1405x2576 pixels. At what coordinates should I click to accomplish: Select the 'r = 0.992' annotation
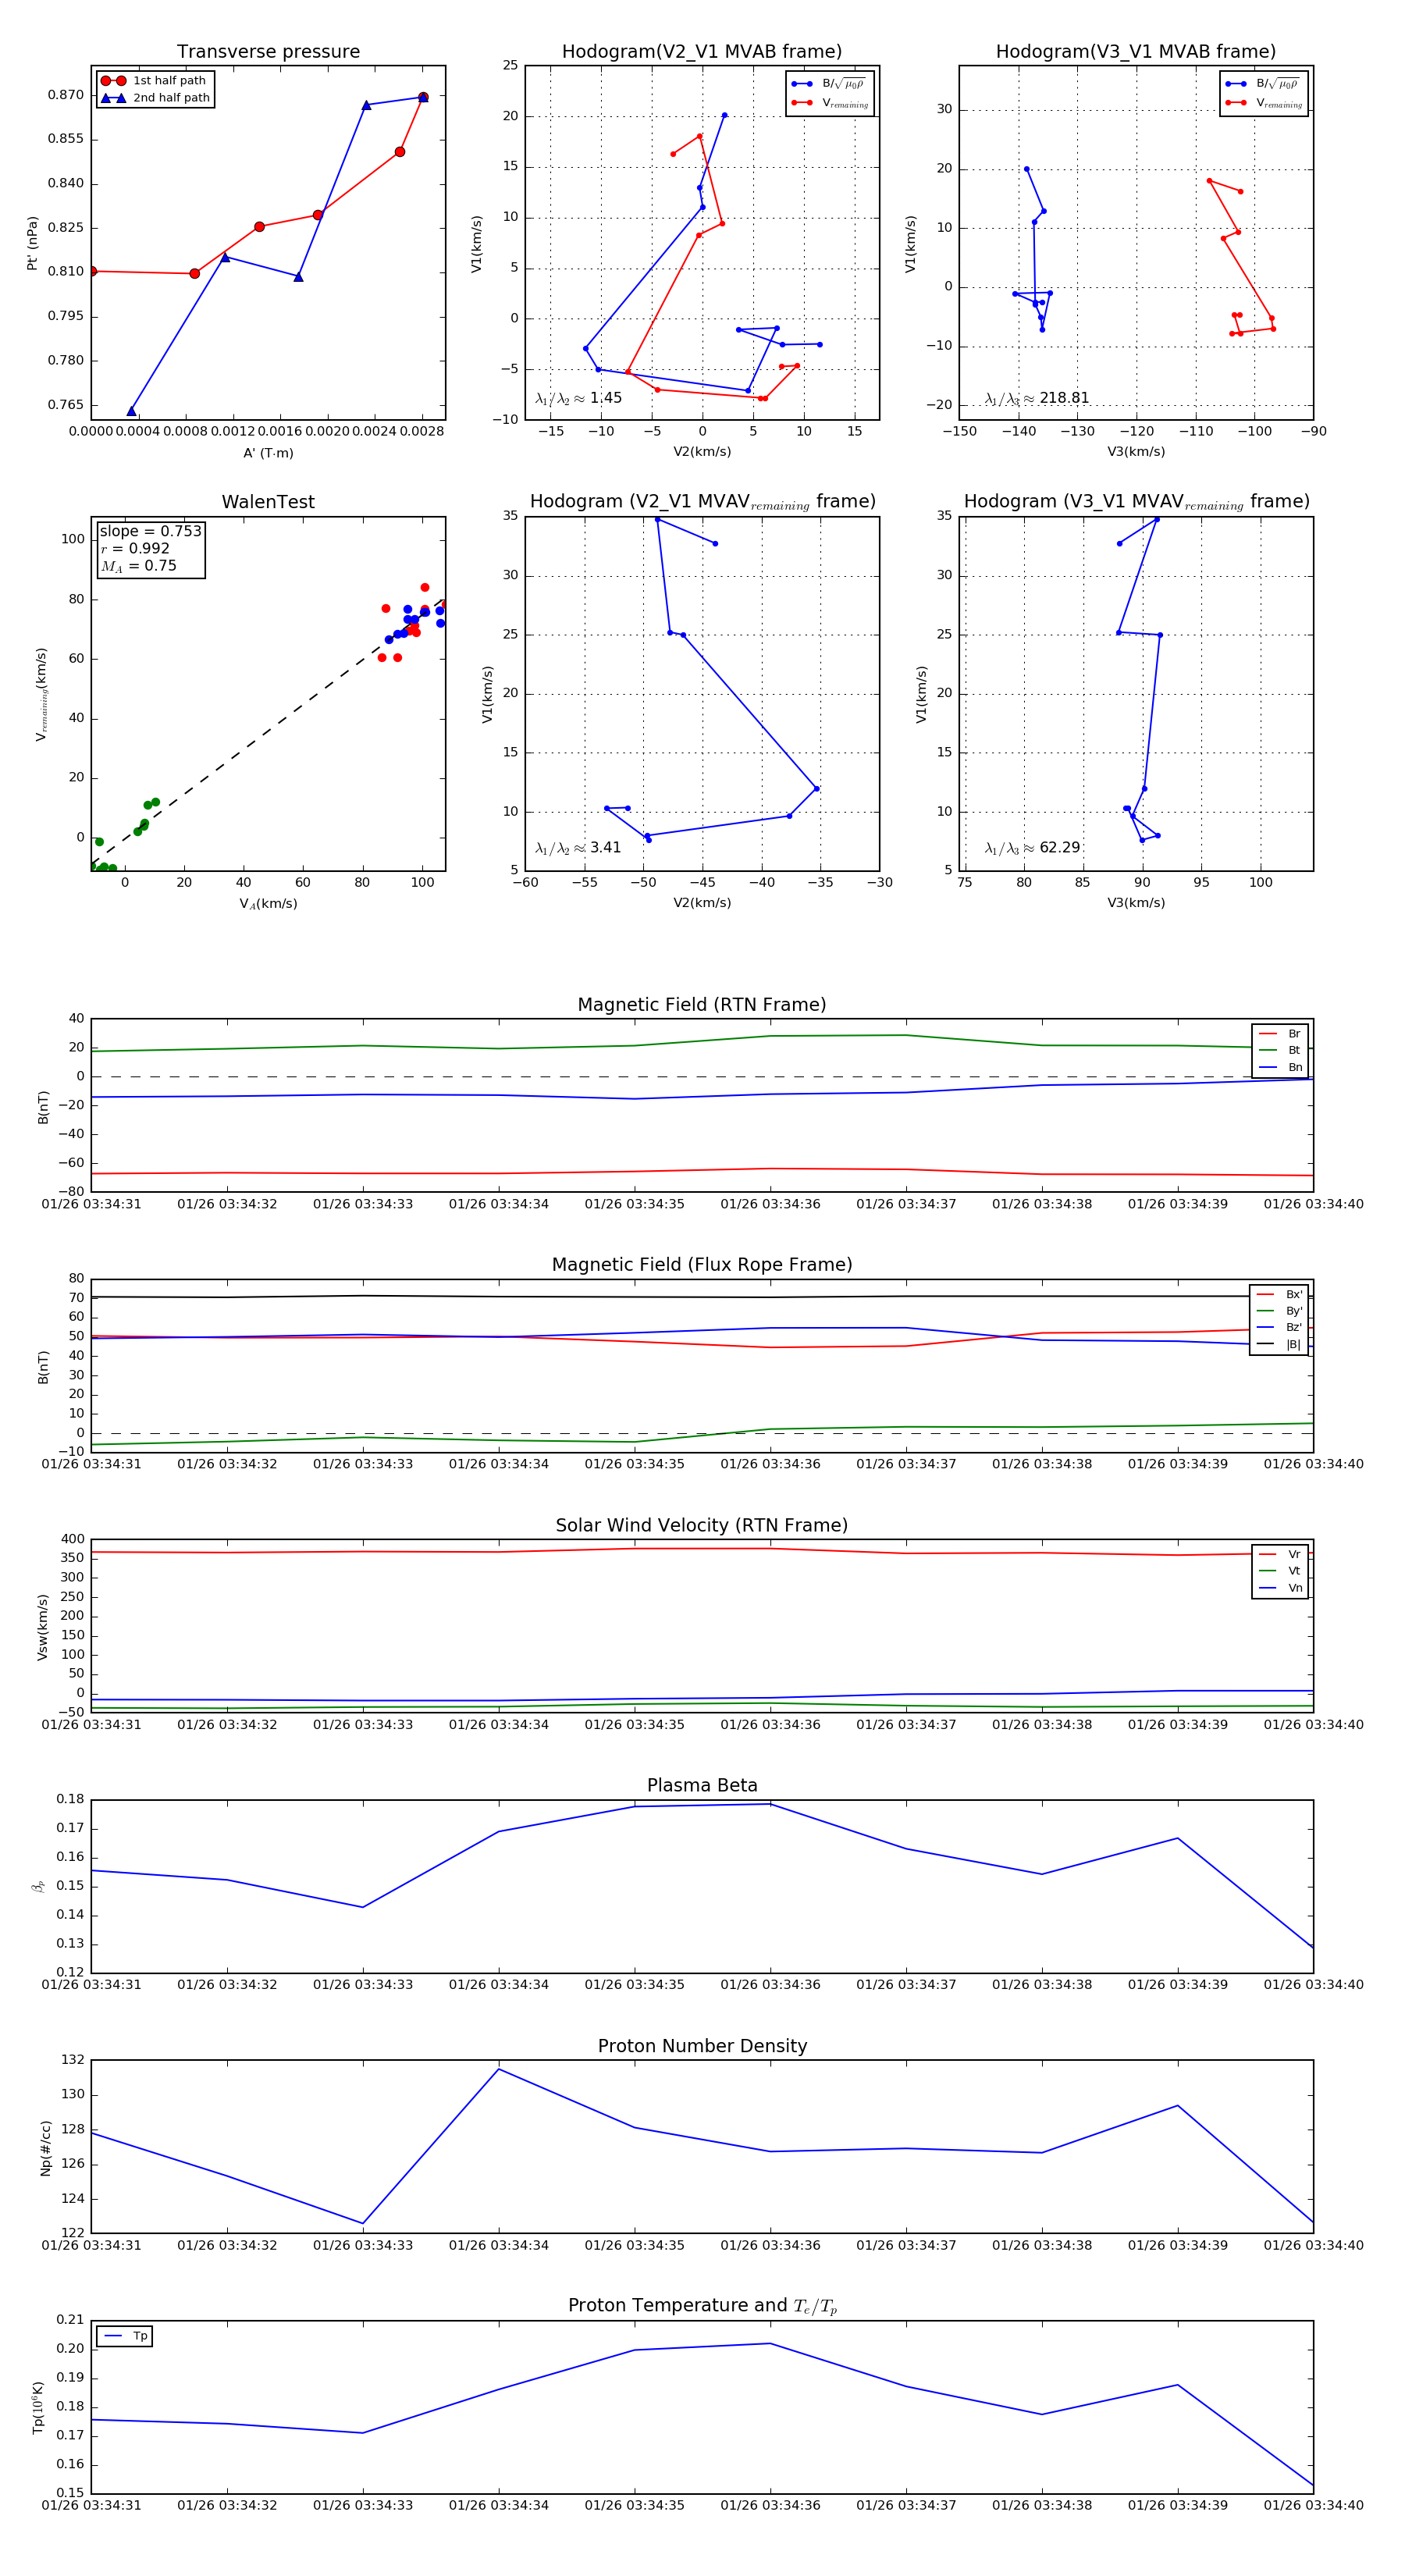[135, 548]
